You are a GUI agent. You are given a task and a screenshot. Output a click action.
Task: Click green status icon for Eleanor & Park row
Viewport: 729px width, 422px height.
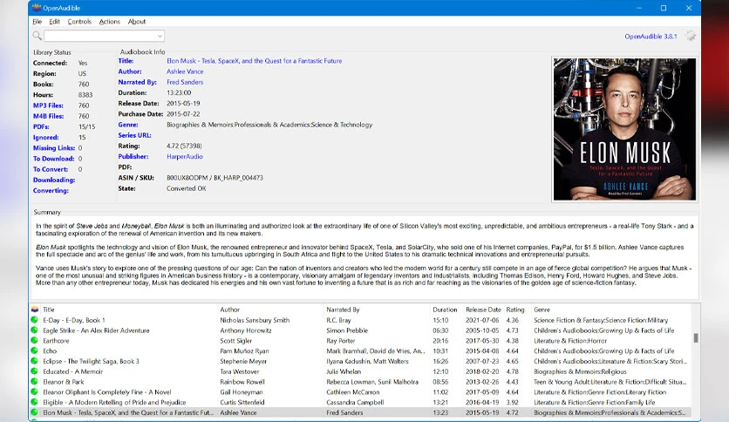click(x=34, y=381)
